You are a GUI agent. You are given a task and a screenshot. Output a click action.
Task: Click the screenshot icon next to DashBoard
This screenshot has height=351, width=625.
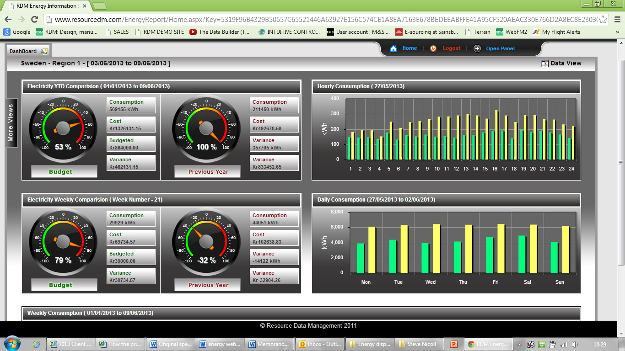pyautogui.click(x=44, y=52)
